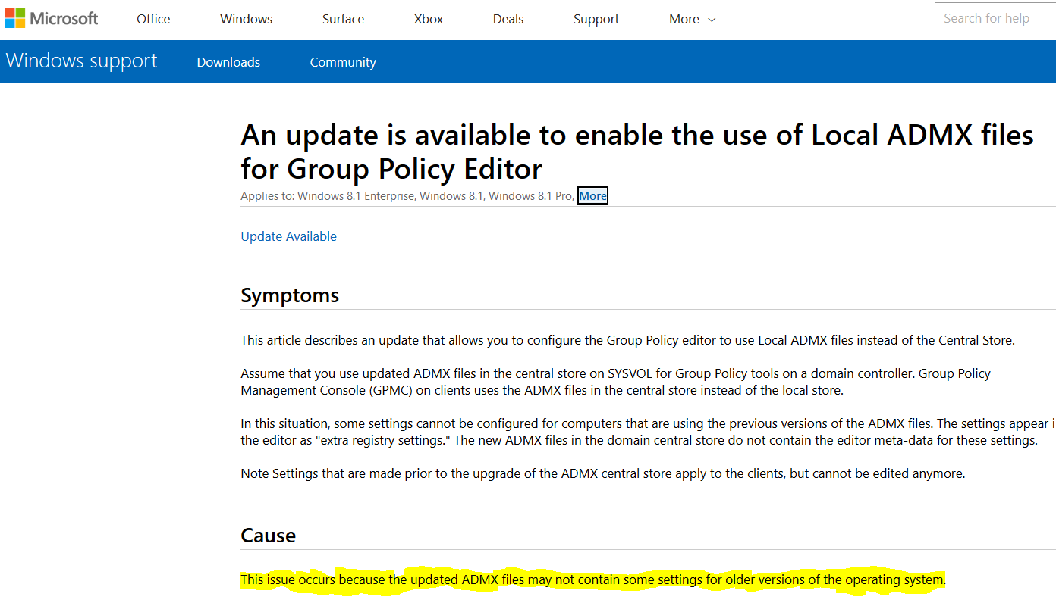Click the highlighted 'This issue occurs' sentence

[x=593, y=580]
